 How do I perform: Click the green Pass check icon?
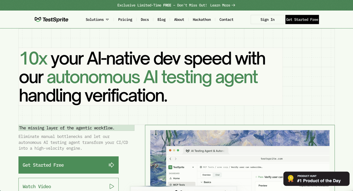[256, 177]
